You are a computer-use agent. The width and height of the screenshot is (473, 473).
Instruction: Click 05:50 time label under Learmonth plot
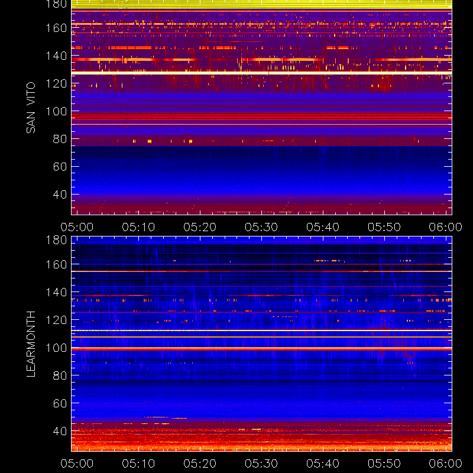click(384, 464)
